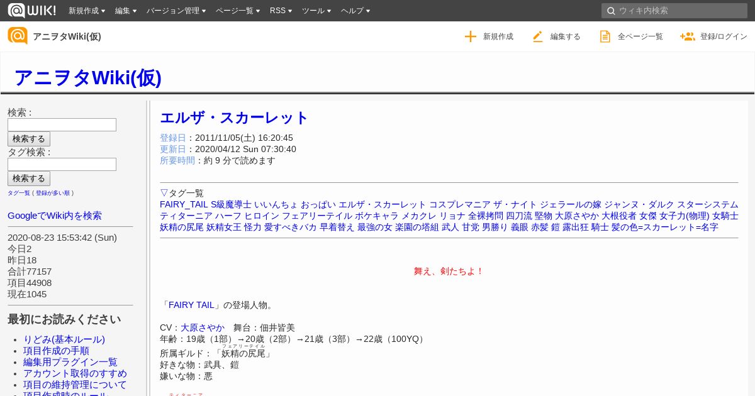Screen dimensions: 755x396
Task: Open 項目作成の手順 sidebar link
Action: [56, 351]
